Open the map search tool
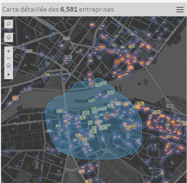The image size is (187, 183). click(9, 24)
